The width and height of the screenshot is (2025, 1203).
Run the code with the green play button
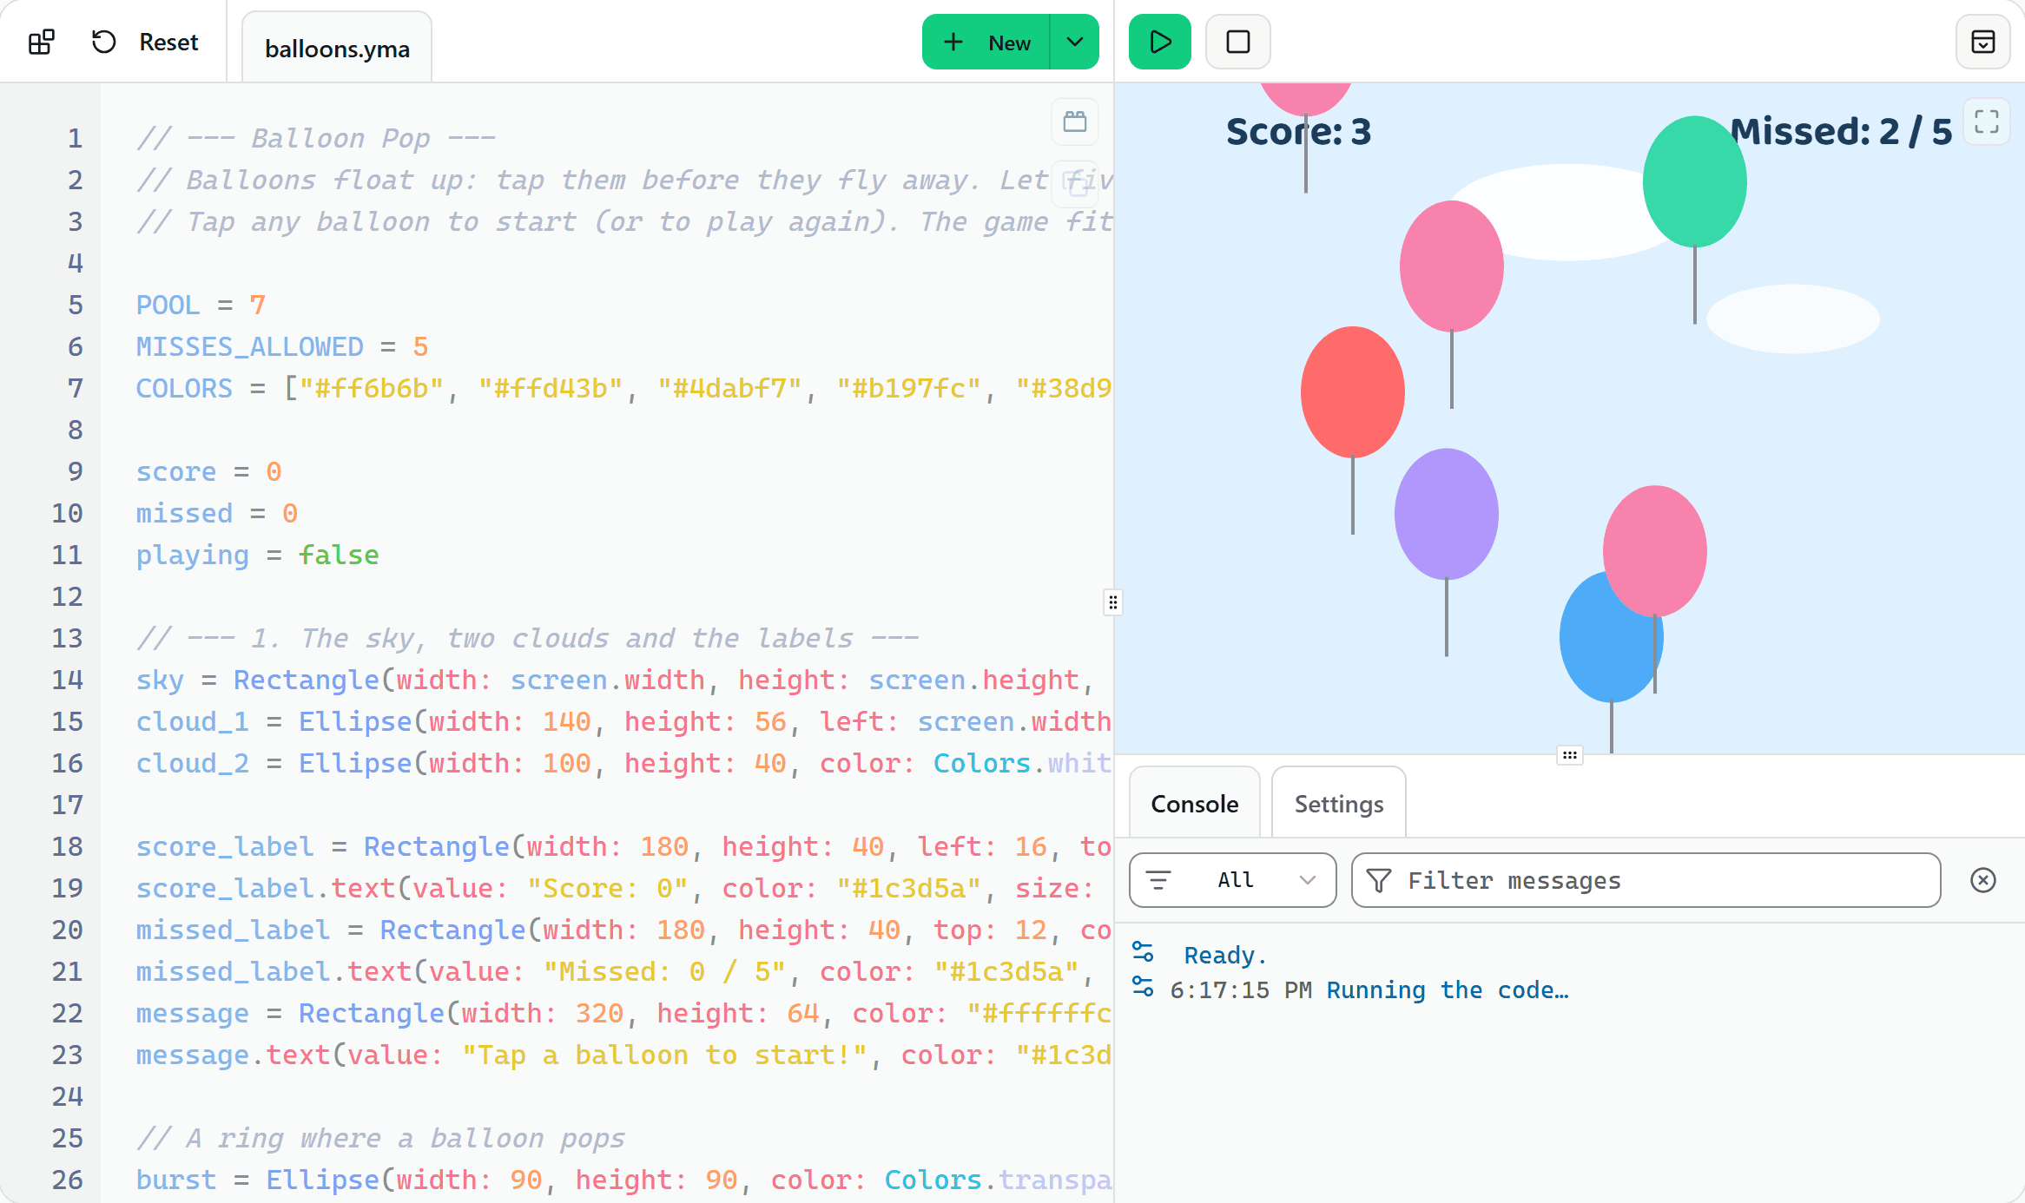point(1160,42)
